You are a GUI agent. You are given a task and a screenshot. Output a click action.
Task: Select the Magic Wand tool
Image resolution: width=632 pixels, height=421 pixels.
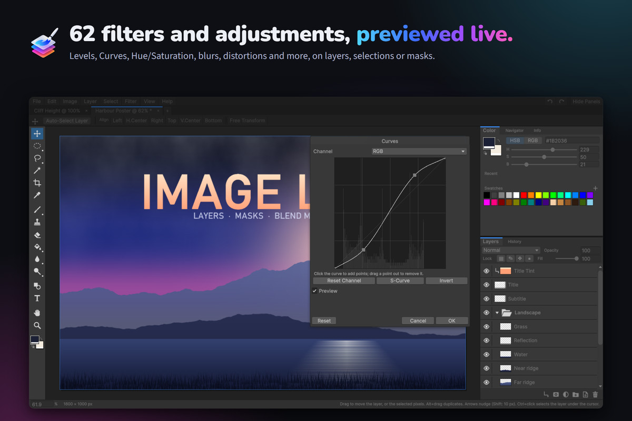[37, 171]
